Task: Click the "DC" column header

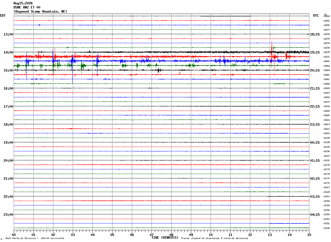Action: pos(326,15)
